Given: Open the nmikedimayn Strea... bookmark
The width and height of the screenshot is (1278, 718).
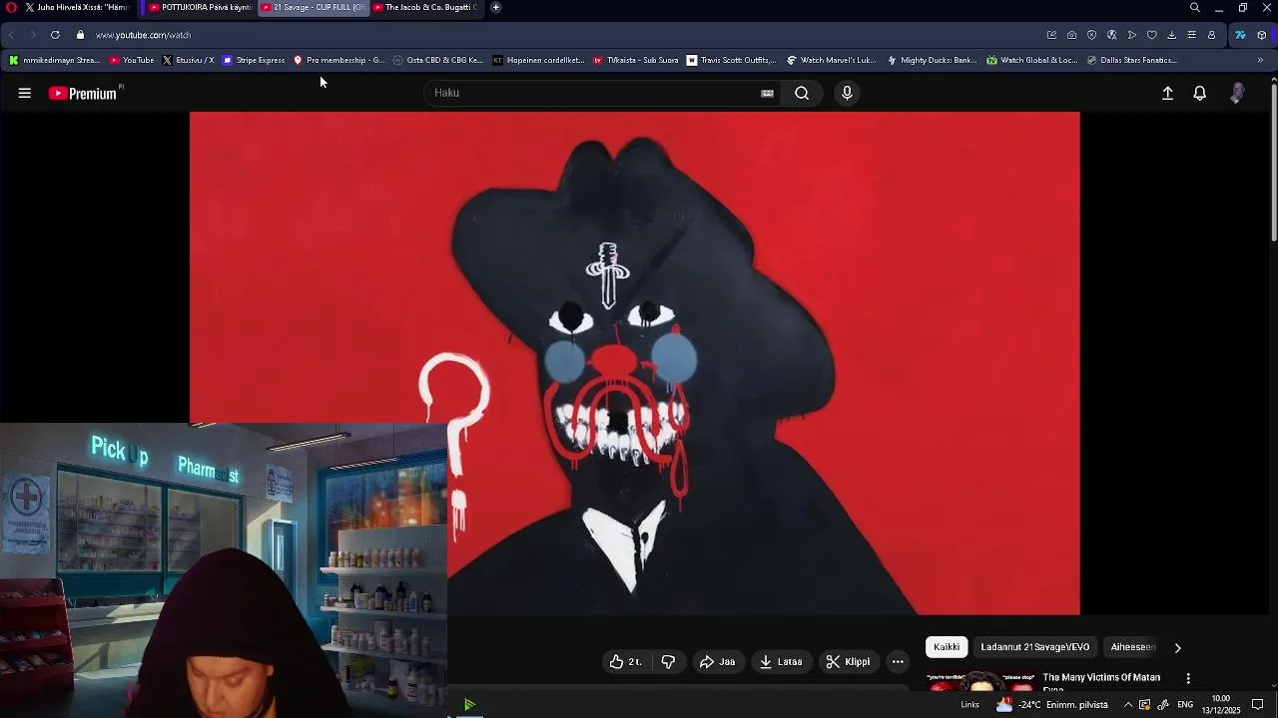Looking at the screenshot, I should pyautogui.click(x=55, y=60).
